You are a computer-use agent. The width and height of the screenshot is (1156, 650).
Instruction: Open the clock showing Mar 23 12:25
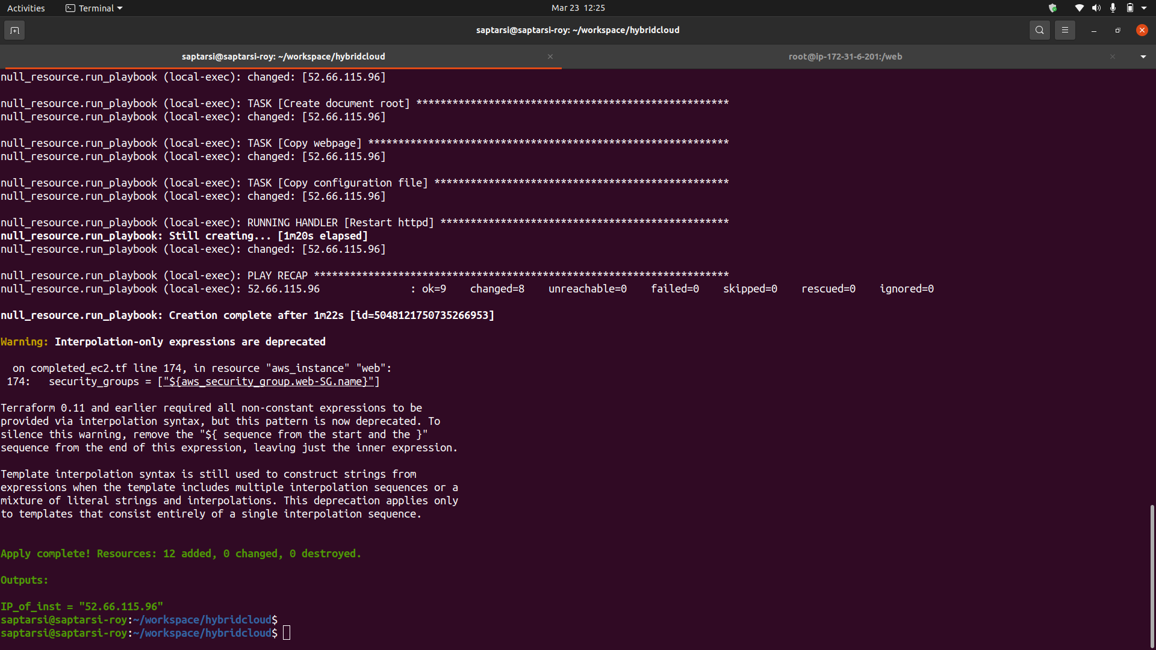tap(577, 8)
